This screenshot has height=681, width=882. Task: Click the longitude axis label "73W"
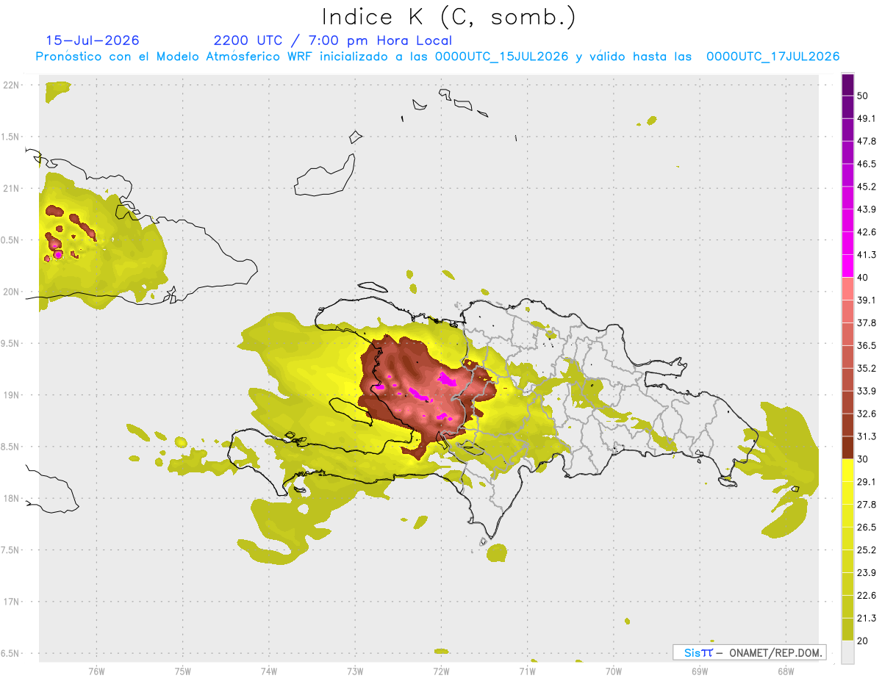(x=354, y=671)
